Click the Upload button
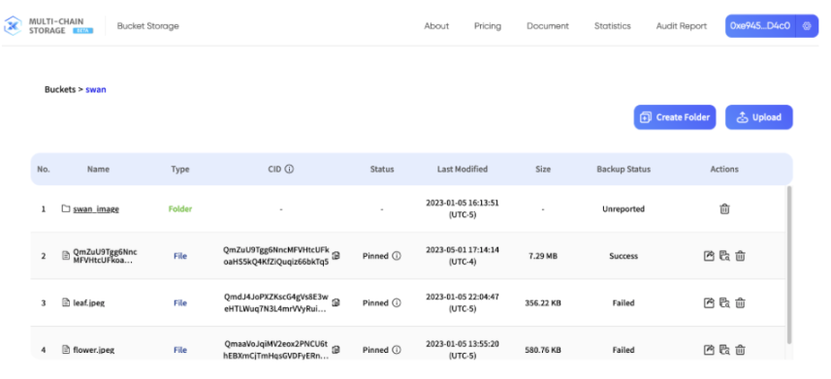831x379 pixels. (x=759, y=117)
